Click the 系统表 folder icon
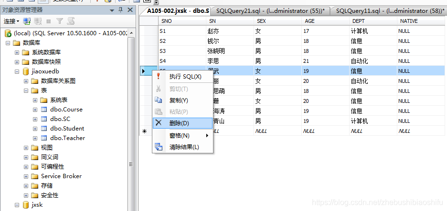This screenshot has width=447, height=211. [43, 100]
